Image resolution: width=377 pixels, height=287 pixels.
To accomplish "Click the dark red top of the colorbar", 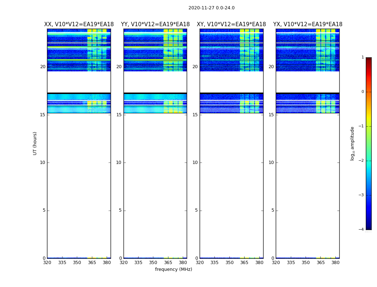I will point(369,59).
